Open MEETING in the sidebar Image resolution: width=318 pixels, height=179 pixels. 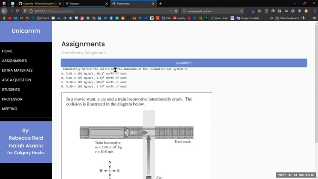click(9, 109)
